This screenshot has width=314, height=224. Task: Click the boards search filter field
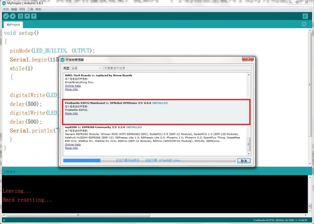click(x=177, y=68)
